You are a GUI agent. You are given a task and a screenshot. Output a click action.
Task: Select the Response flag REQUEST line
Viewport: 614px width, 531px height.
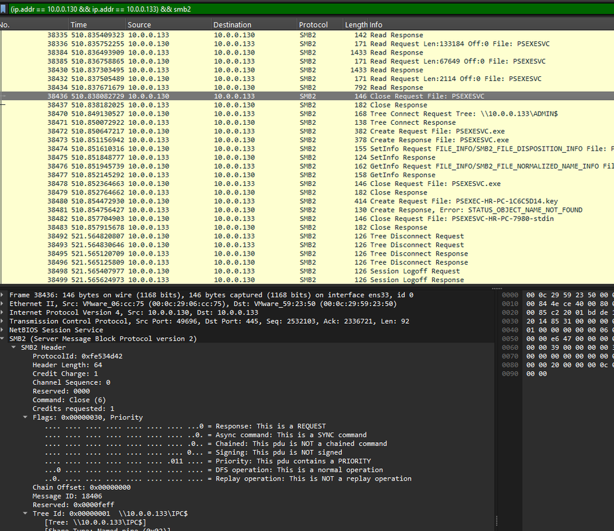(185, 426)
